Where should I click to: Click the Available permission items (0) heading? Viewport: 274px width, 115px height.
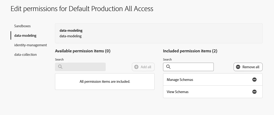83,51
